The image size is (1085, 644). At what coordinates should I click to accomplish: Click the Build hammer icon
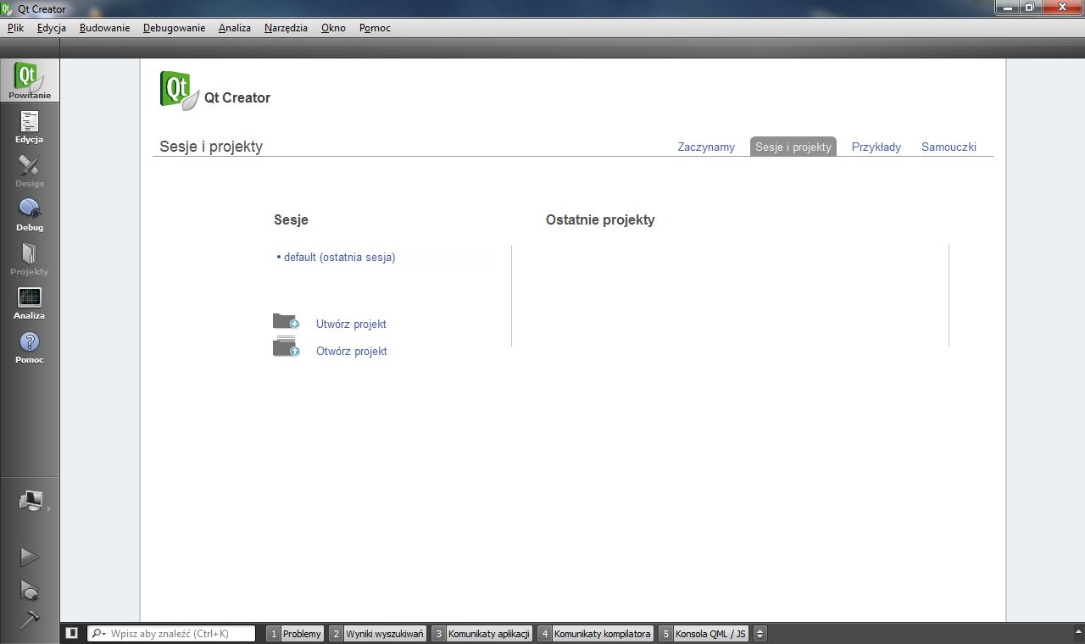tap(30, 619)
